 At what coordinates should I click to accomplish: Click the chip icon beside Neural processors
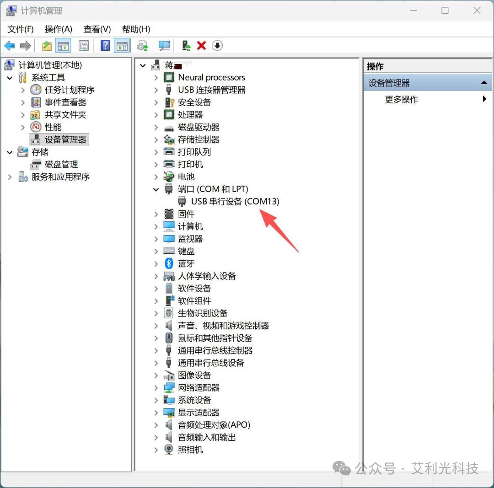[x=169, y=77]
